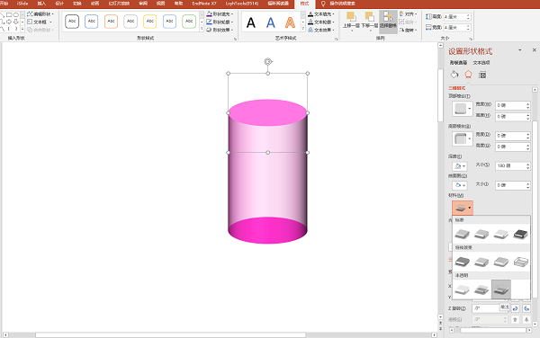Pick the dark black material thumbnail
Screen dimensions: 540x338
pyautogui.click(x=521, y=234)
